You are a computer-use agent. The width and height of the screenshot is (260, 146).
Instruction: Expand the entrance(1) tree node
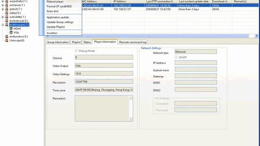(x=3, y=5)
